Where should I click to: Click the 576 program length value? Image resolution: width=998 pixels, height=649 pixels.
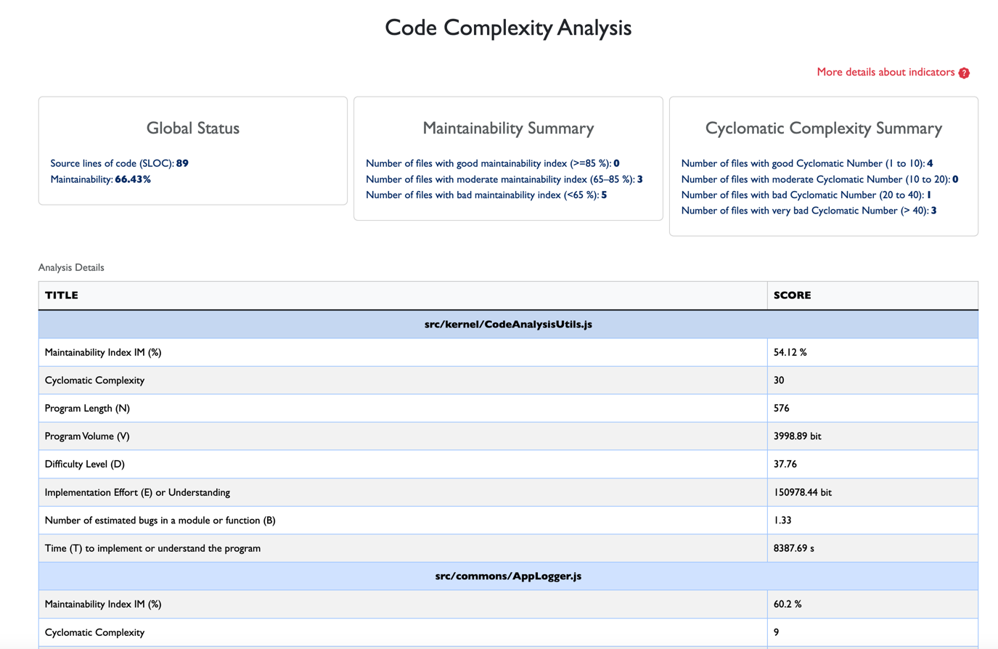point(782,408)
